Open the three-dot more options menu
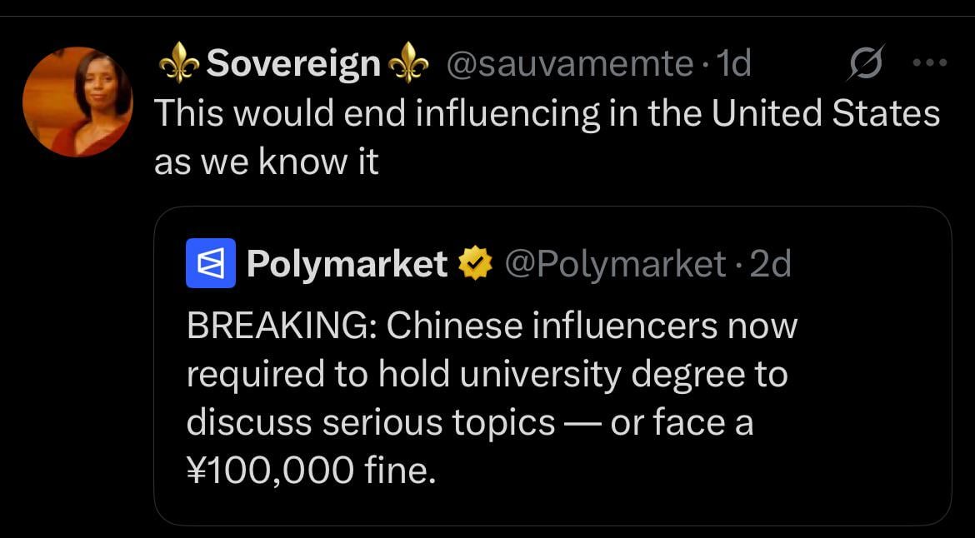Screen dimensions: 975x538 [930, 62]
